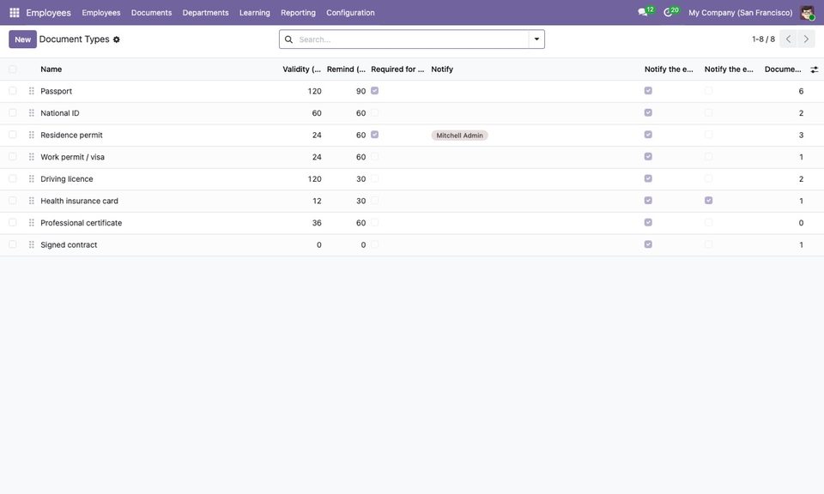Select the Passport row checkbox
Screen dimensions: 824x494
(x=13, y=91)
